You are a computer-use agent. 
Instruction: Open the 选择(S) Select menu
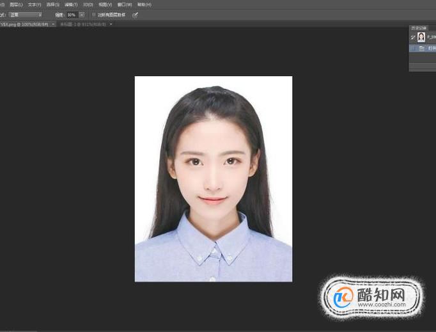click(52, 4)
